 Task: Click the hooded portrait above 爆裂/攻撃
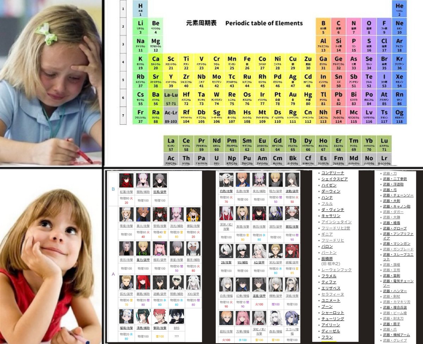[194, 214]
